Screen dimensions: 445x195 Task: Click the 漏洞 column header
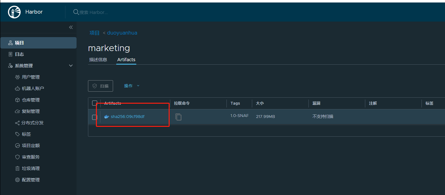316,103
